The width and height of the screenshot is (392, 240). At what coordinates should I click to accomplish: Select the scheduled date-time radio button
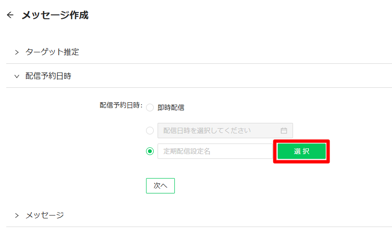(150, 131)
